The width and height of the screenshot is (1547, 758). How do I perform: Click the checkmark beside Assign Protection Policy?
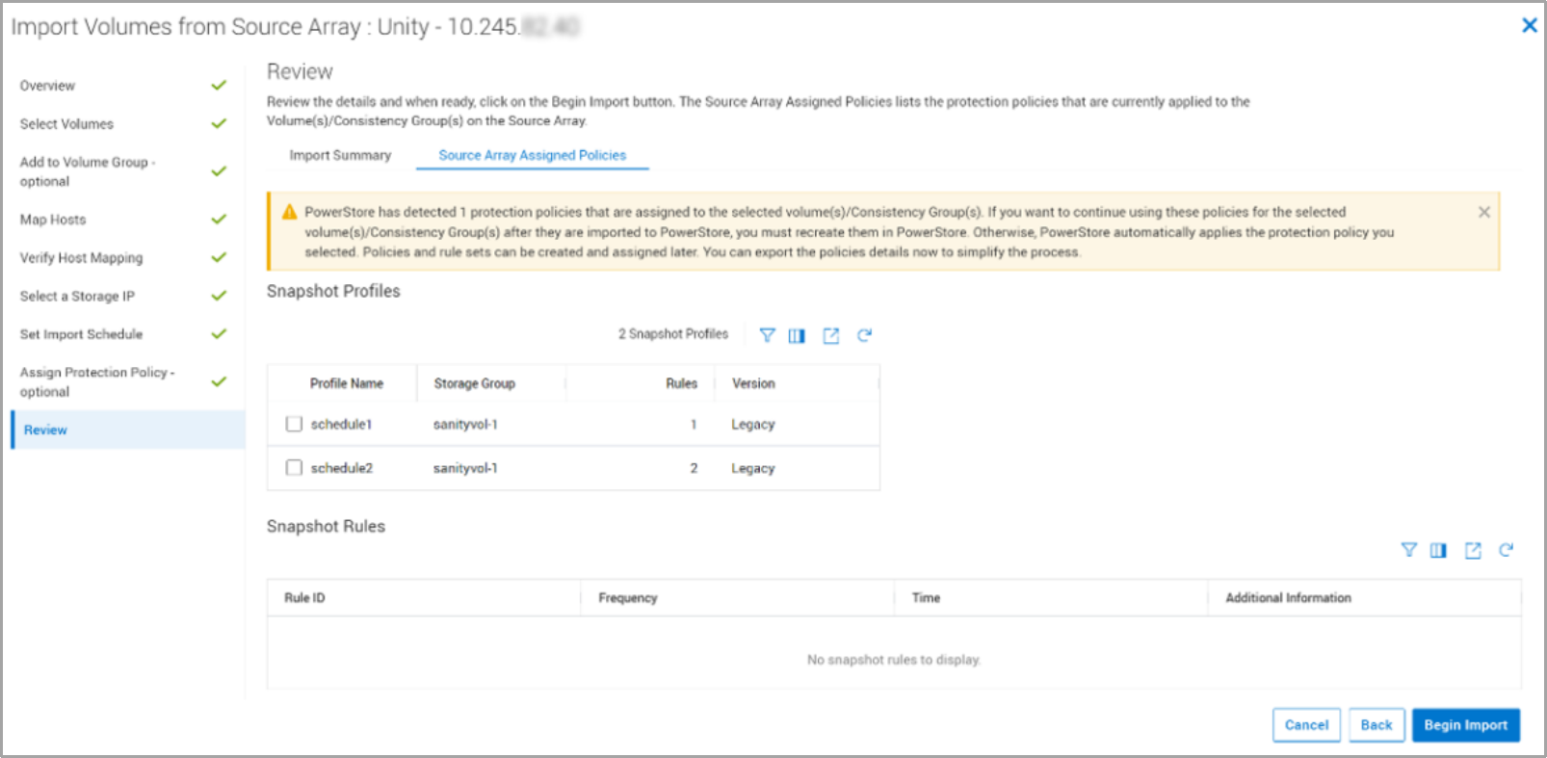pyautogui.click(x=219, y=381)
